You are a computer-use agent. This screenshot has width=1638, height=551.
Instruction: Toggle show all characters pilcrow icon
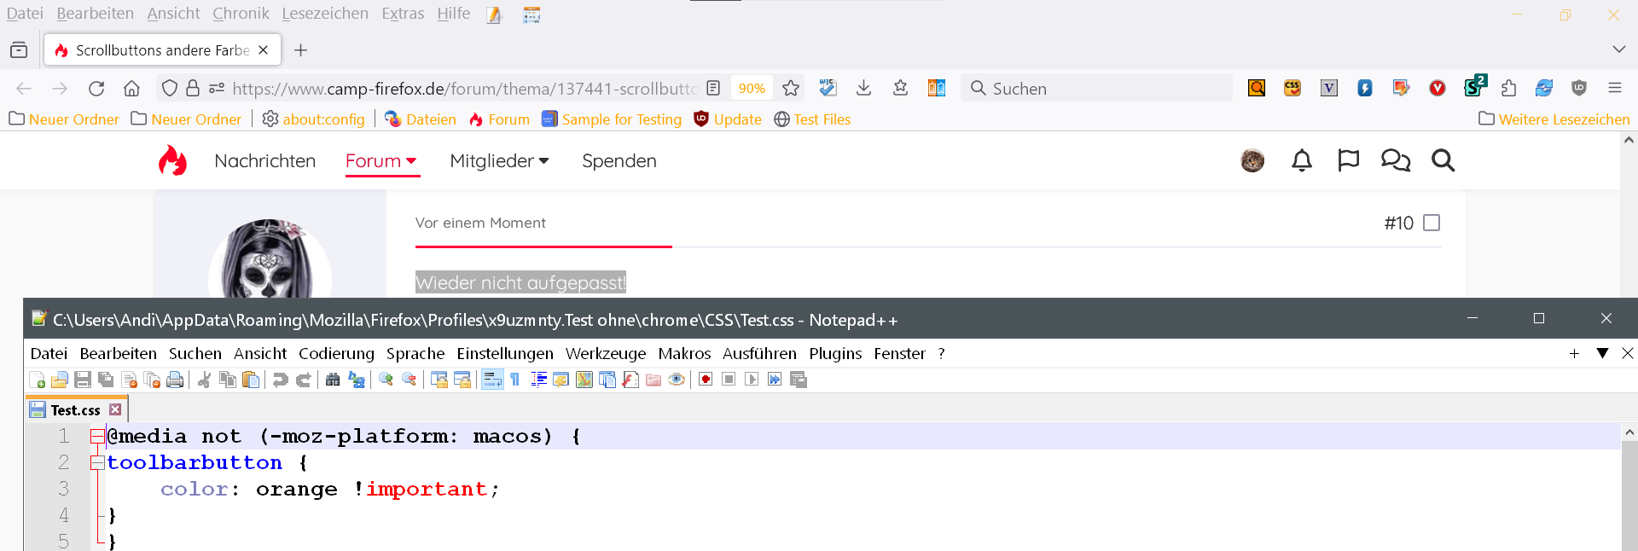tap(515, 380)
